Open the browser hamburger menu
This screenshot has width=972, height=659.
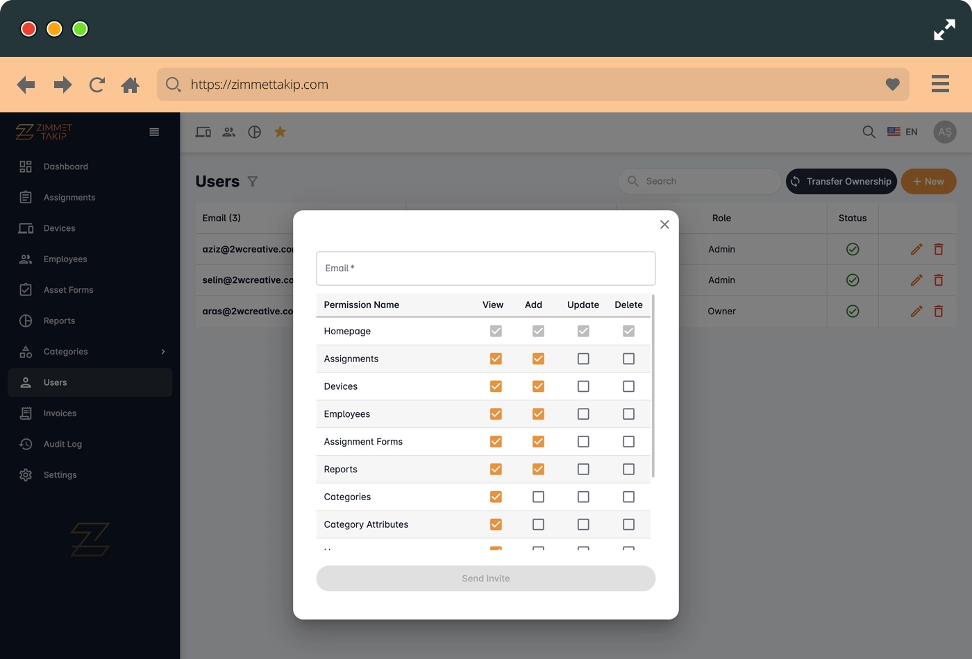(x=940, y=83)
